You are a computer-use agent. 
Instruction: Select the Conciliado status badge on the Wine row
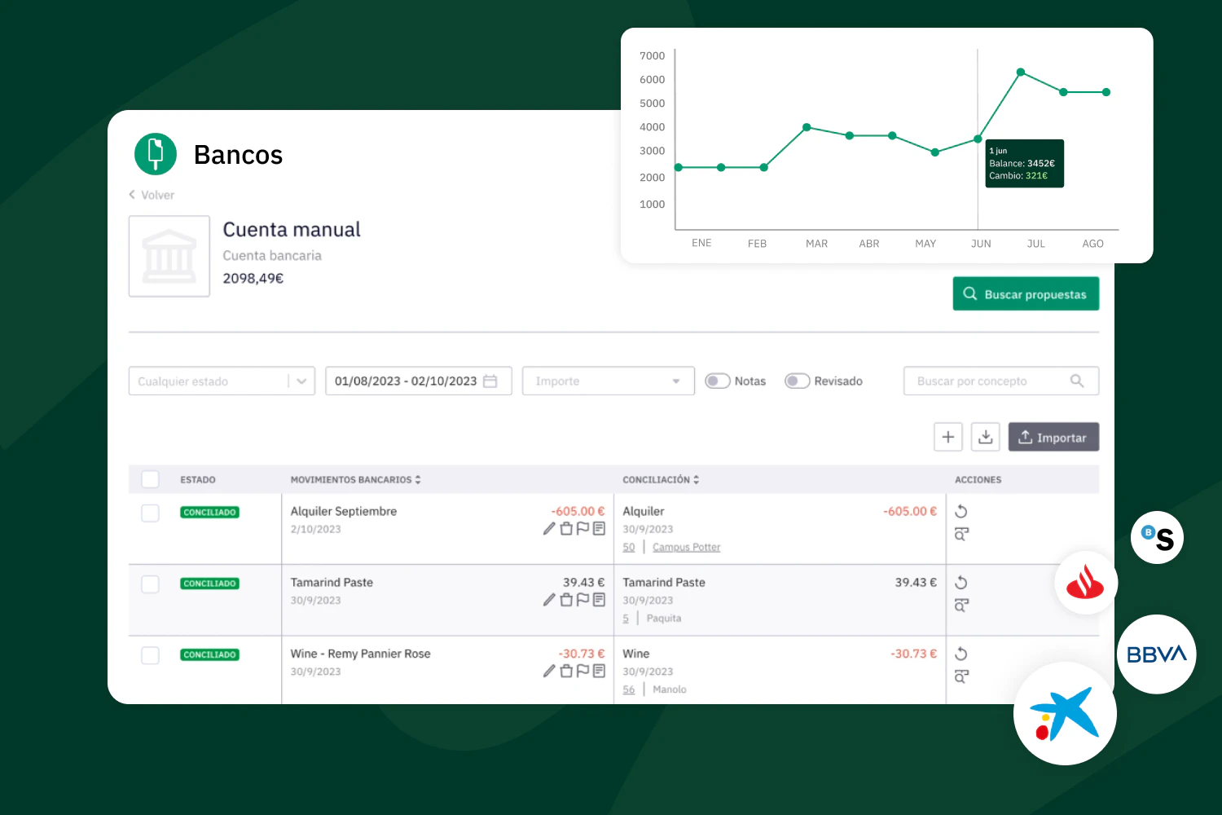click(209, 654)
